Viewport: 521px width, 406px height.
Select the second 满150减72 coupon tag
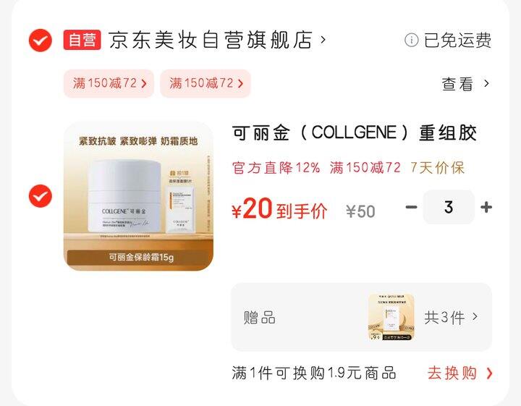pos(206,83)
